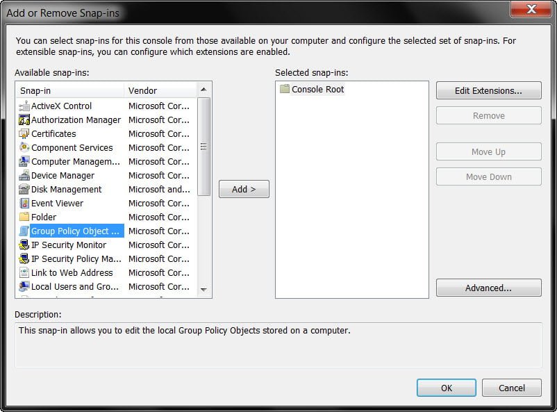557x412 pixels.
Task: Open the Advanced options
Action: pos(489,288)
